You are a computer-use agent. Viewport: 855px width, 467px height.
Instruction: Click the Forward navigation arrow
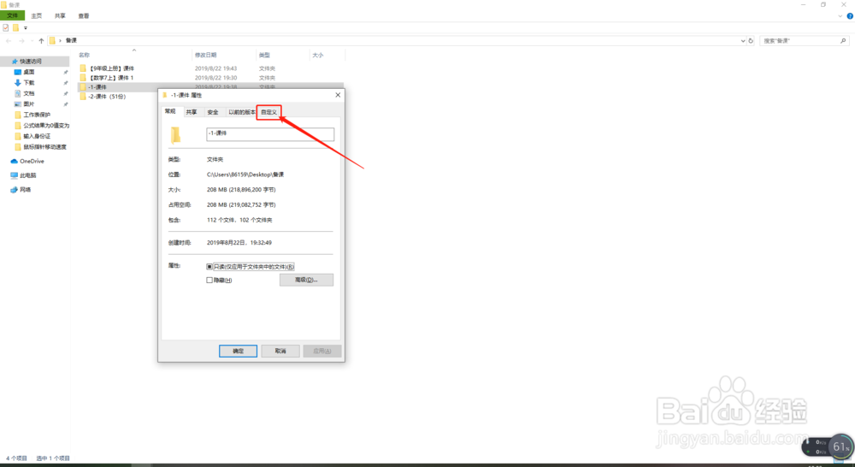21,41
